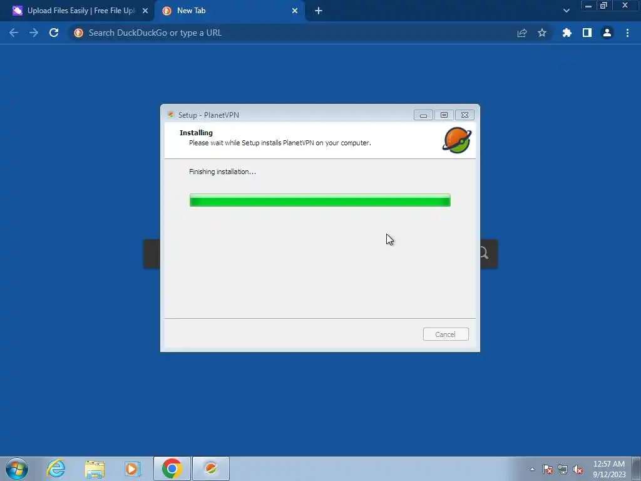Open a new tab with plus button
This screenshot has width=641, height=481.
tap(319, 11)
